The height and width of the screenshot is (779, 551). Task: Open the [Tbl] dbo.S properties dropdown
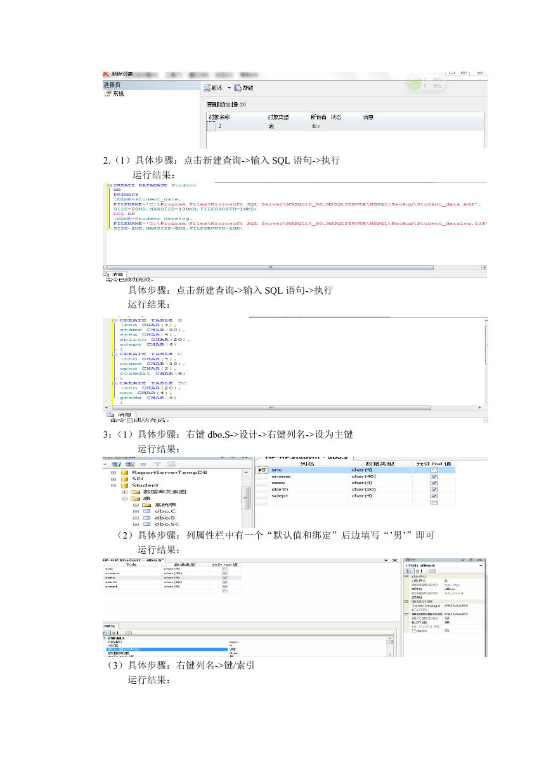tap(483, 565)
